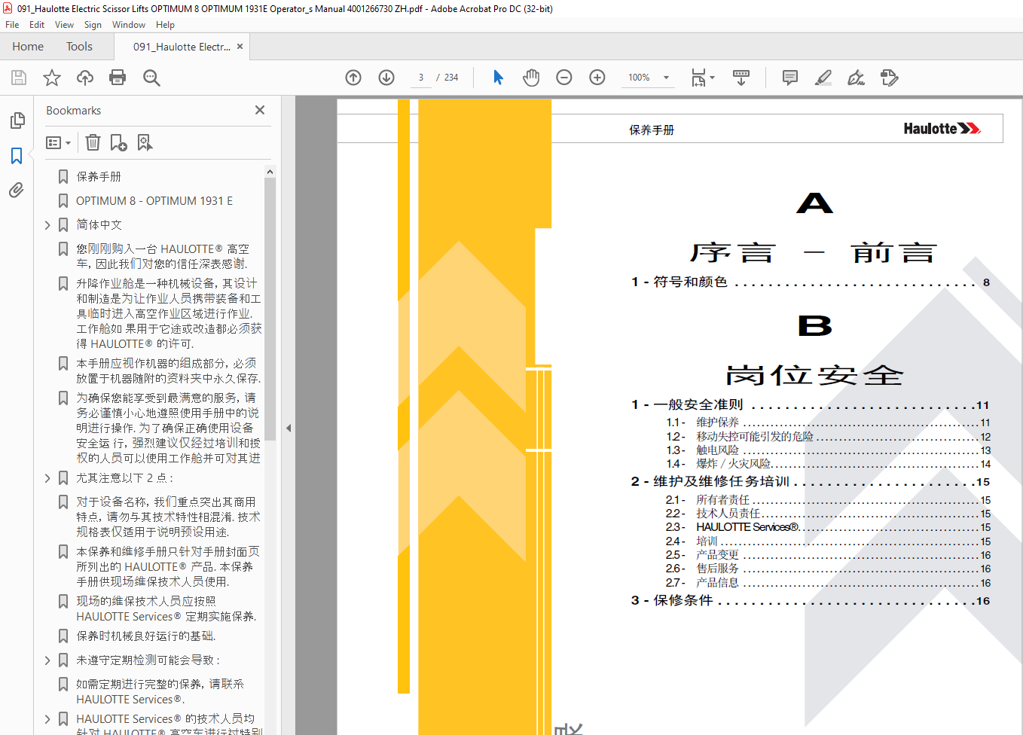
Task: Switch to the Tools tab
Action: coord(79,47)
